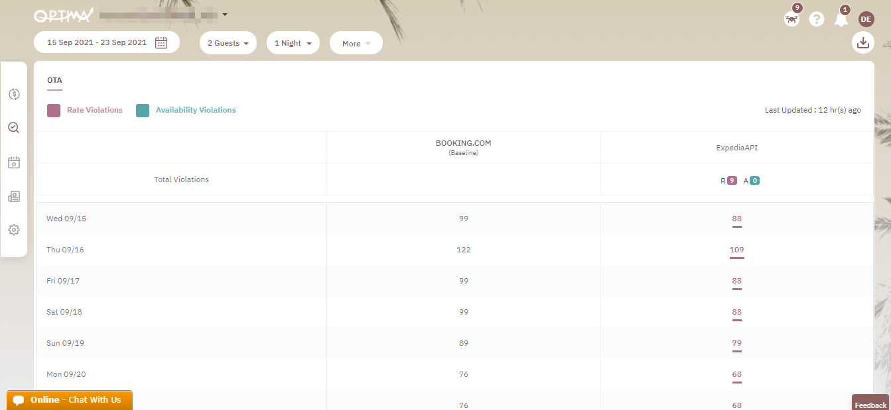Open the reports newspaper sidebar icon

pos(14,196)
